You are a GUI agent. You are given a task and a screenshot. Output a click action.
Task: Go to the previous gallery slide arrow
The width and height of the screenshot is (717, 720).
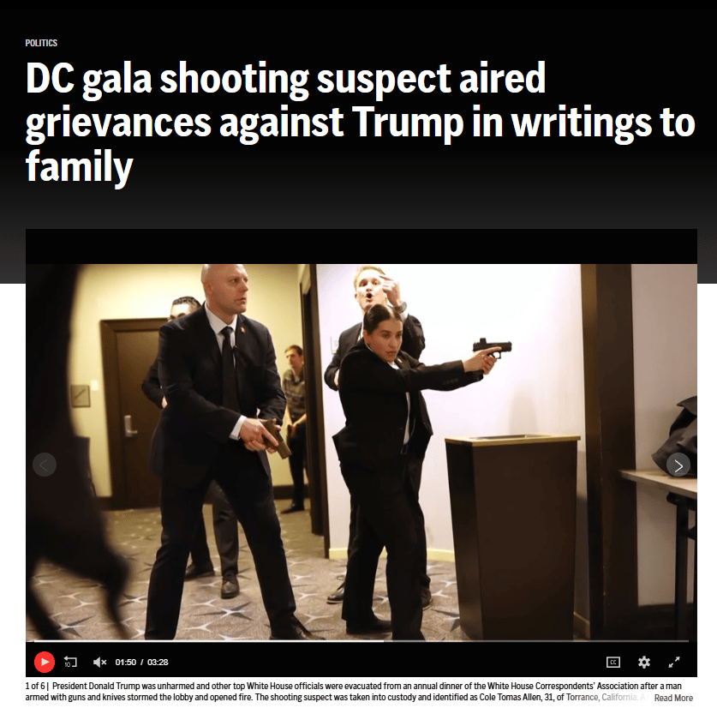click(x=45, y=465)
